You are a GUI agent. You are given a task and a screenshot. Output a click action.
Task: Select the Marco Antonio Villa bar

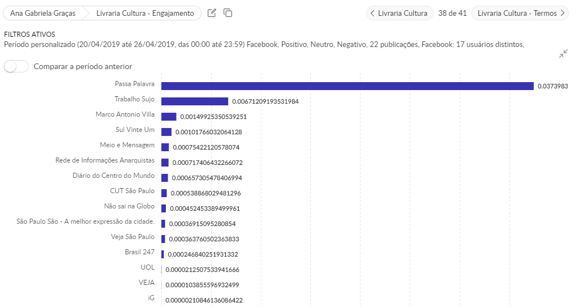169,117
